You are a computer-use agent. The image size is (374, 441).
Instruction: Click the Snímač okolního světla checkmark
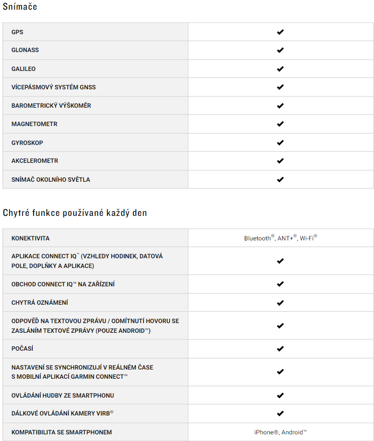coord(280,180)
